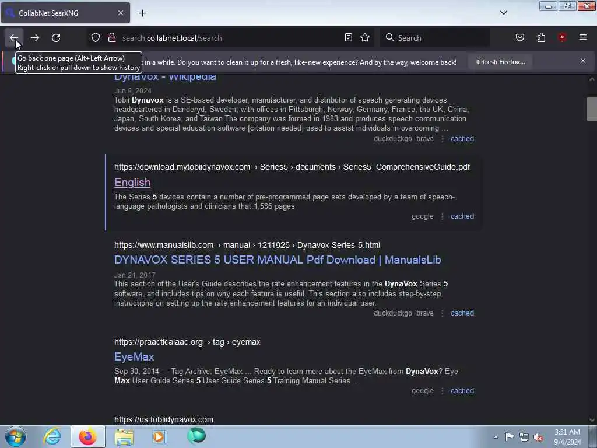This screenshot has width=597, height=448.
Task: Bookmark this page with the star icon
Action: coord(365,38)
